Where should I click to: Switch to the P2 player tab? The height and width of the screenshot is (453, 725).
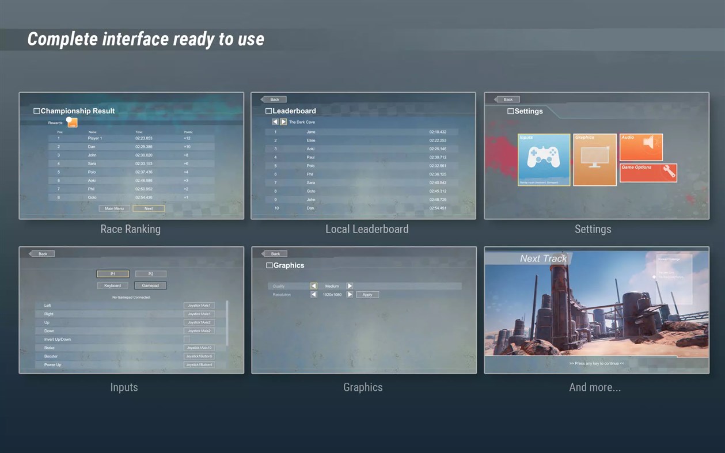coord(150,274)
